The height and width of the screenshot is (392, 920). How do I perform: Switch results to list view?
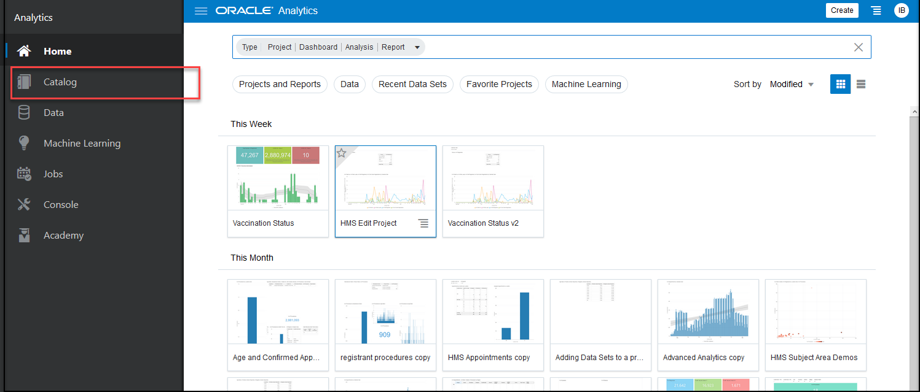(x=860, y=84)
